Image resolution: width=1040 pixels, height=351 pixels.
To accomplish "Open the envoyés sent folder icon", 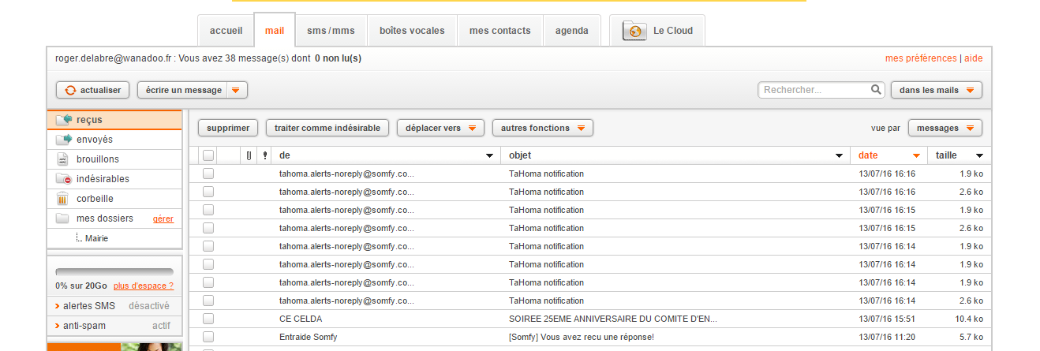I will tap(63, 140).
